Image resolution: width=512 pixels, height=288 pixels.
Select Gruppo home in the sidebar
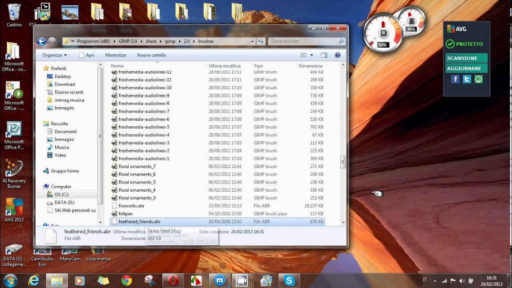click(64, 171)
